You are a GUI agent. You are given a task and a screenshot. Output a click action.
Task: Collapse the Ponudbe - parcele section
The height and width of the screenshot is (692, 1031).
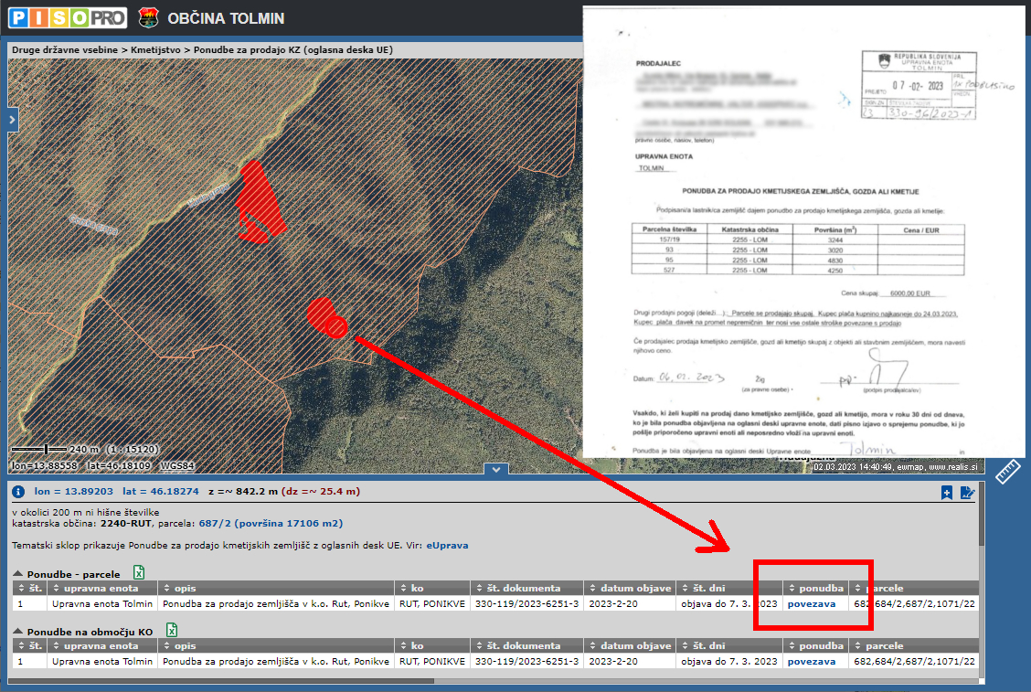click(18, 574)
